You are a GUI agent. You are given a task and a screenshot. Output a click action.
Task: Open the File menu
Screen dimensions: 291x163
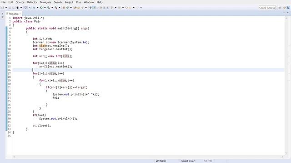point(3,2)
